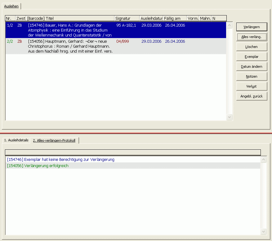Click due date 26.04.2006 in Hauptmann row

pos(175,41)
